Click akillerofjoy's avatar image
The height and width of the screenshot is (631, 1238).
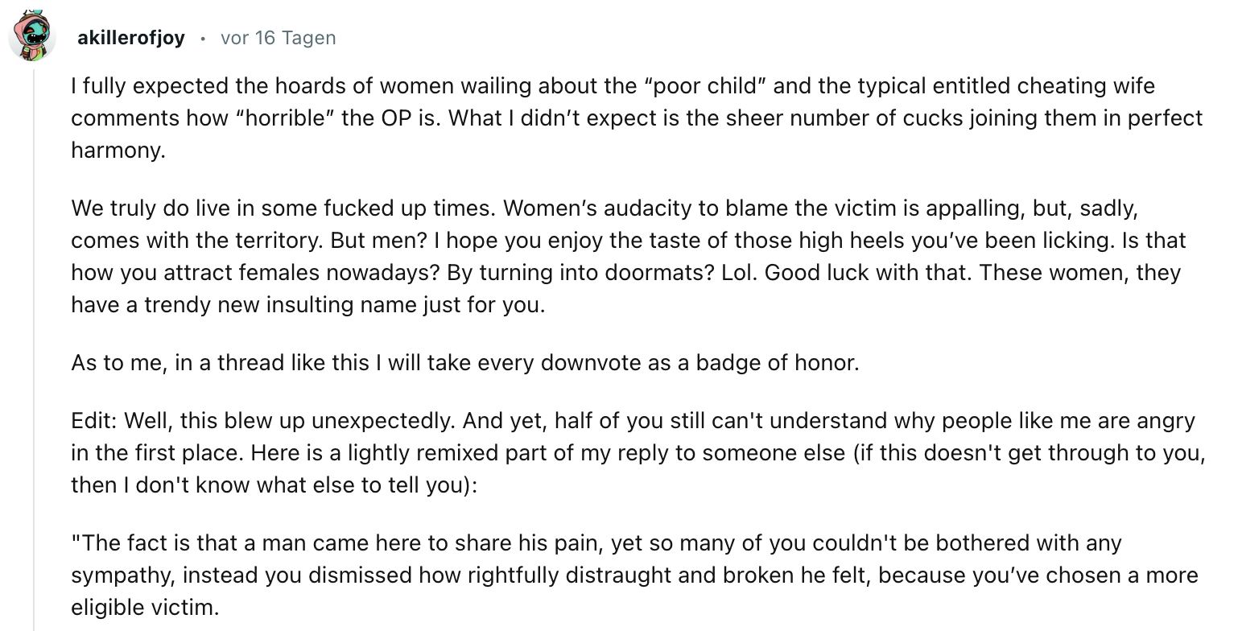[x=32, y=37]
